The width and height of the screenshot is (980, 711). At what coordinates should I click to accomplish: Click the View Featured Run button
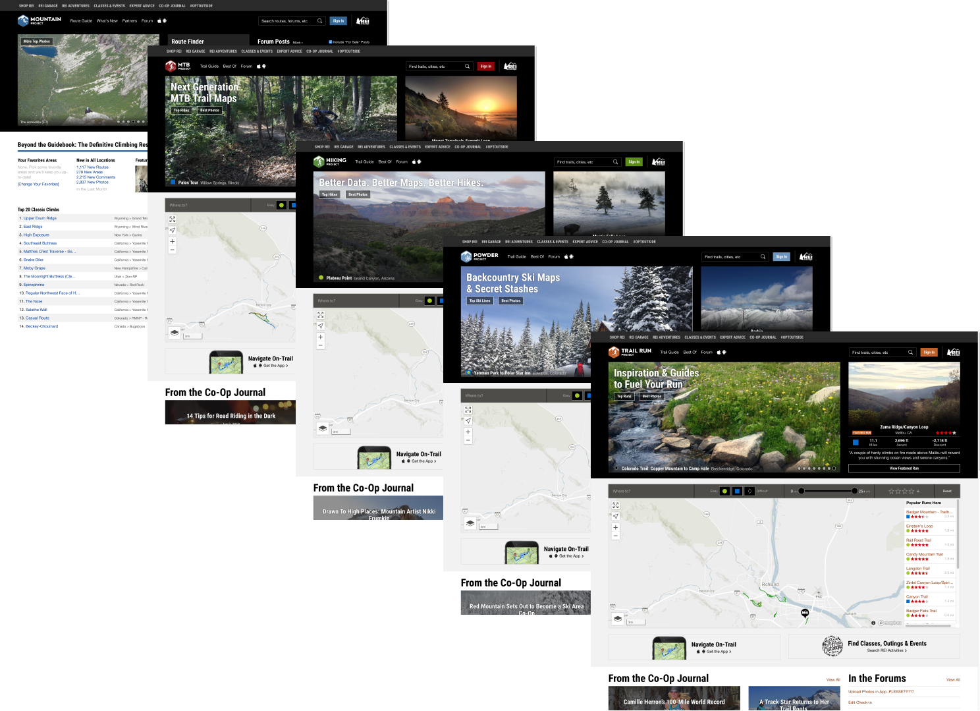[904, 469]
